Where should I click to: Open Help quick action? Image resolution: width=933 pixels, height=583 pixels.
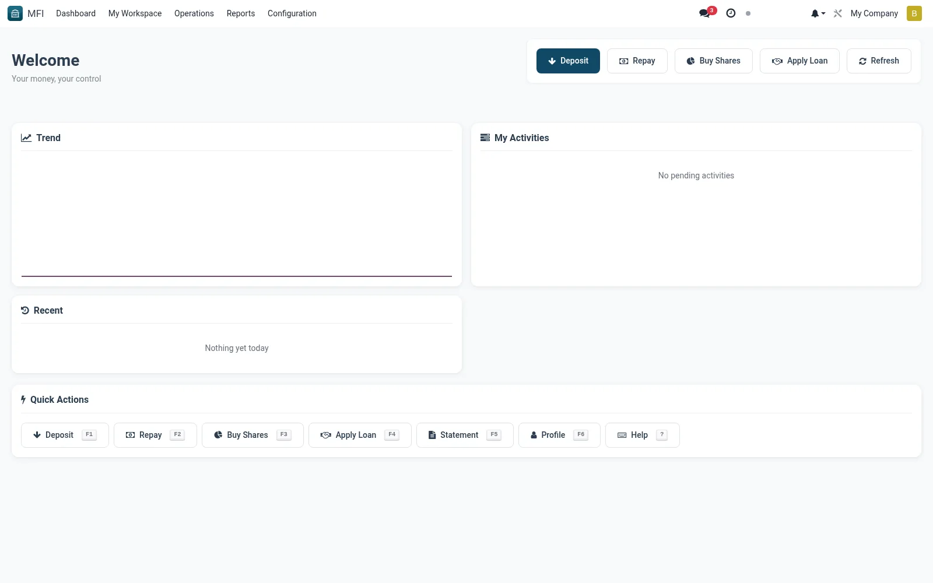tap(642, 435)
